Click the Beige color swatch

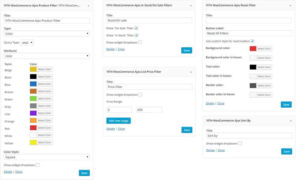pyautogui.click(x=33, y=69)
